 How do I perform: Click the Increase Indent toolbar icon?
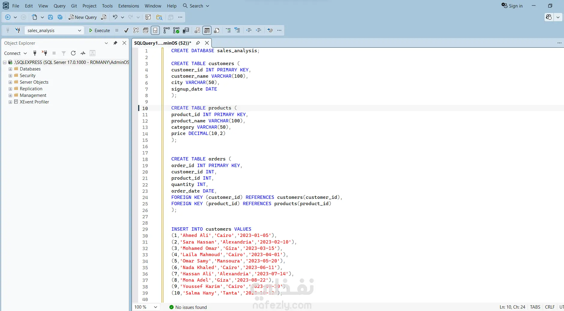click(x=259, y=30)
